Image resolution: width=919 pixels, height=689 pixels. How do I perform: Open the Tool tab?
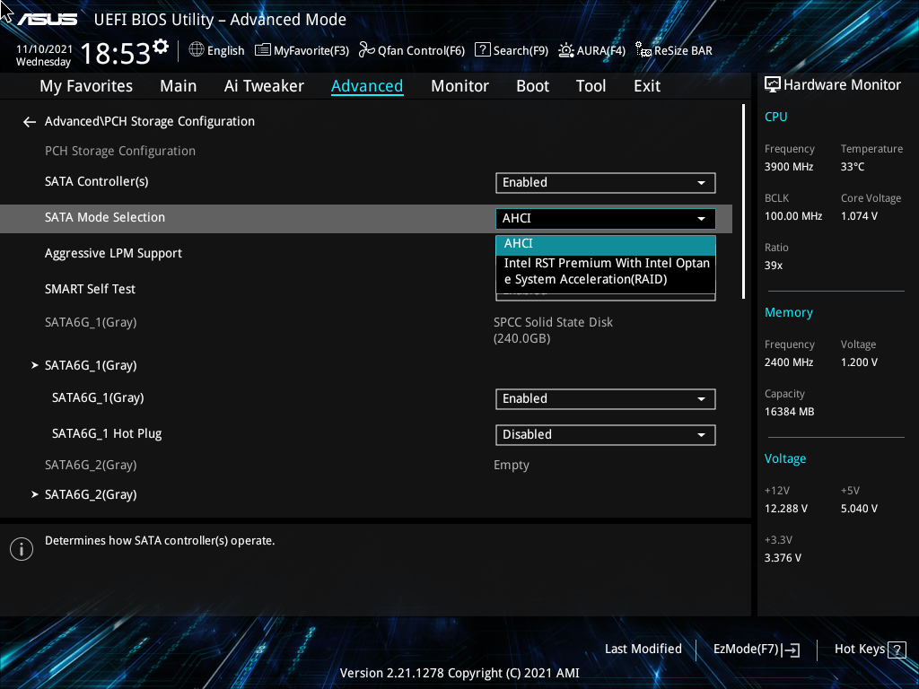point(591,86)
